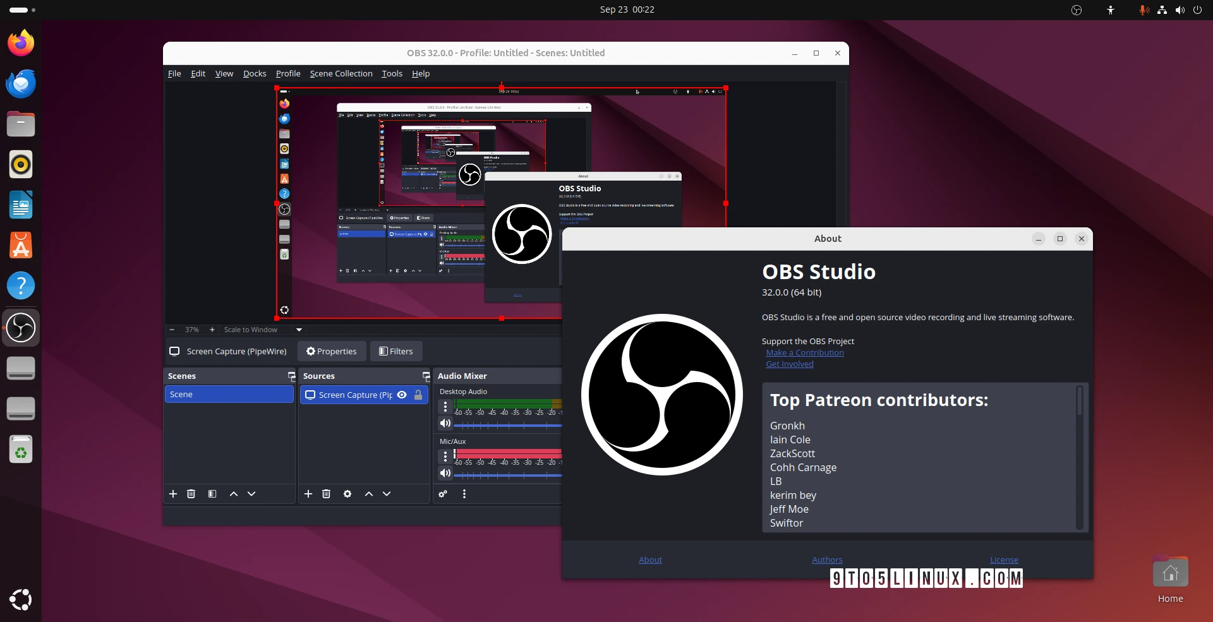Open the View menu
Viewport: 1213px width, 622px height.
[224, 73]
